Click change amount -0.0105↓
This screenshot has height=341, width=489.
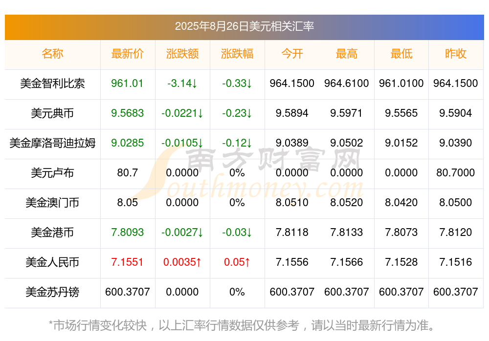(182, 143)
